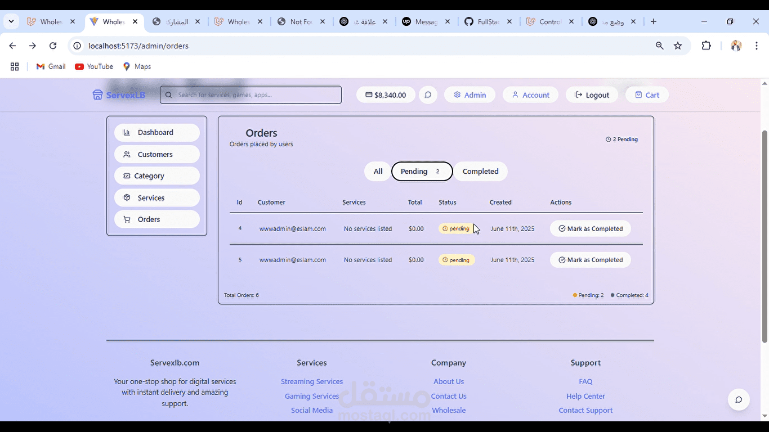The width and height of the screenshot is (769, 432).
Task: Open the Chrome three-dot menu
Action: coord(757,46)
